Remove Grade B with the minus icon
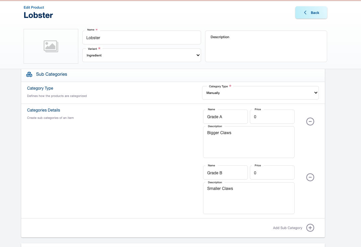The height and width of the screenshot is (247, 361). (x=310, y=177)
